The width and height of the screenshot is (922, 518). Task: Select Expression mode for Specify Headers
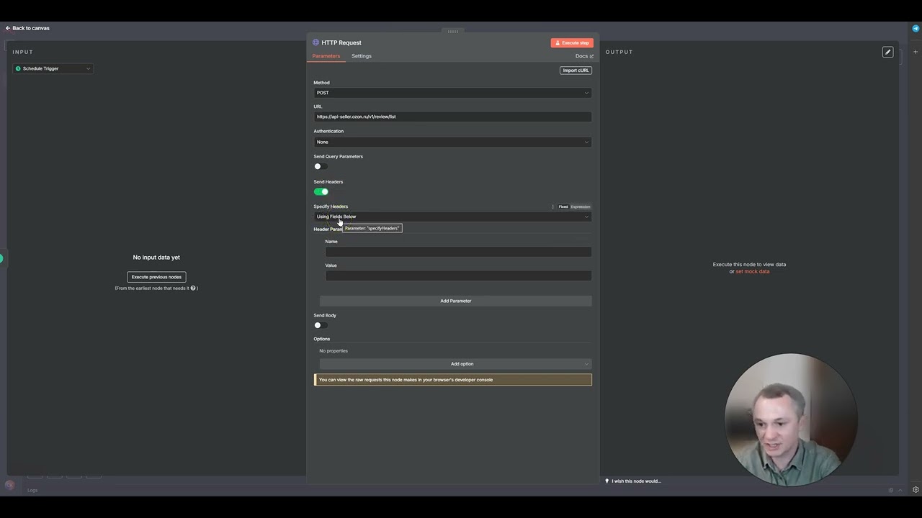(580, 206)
